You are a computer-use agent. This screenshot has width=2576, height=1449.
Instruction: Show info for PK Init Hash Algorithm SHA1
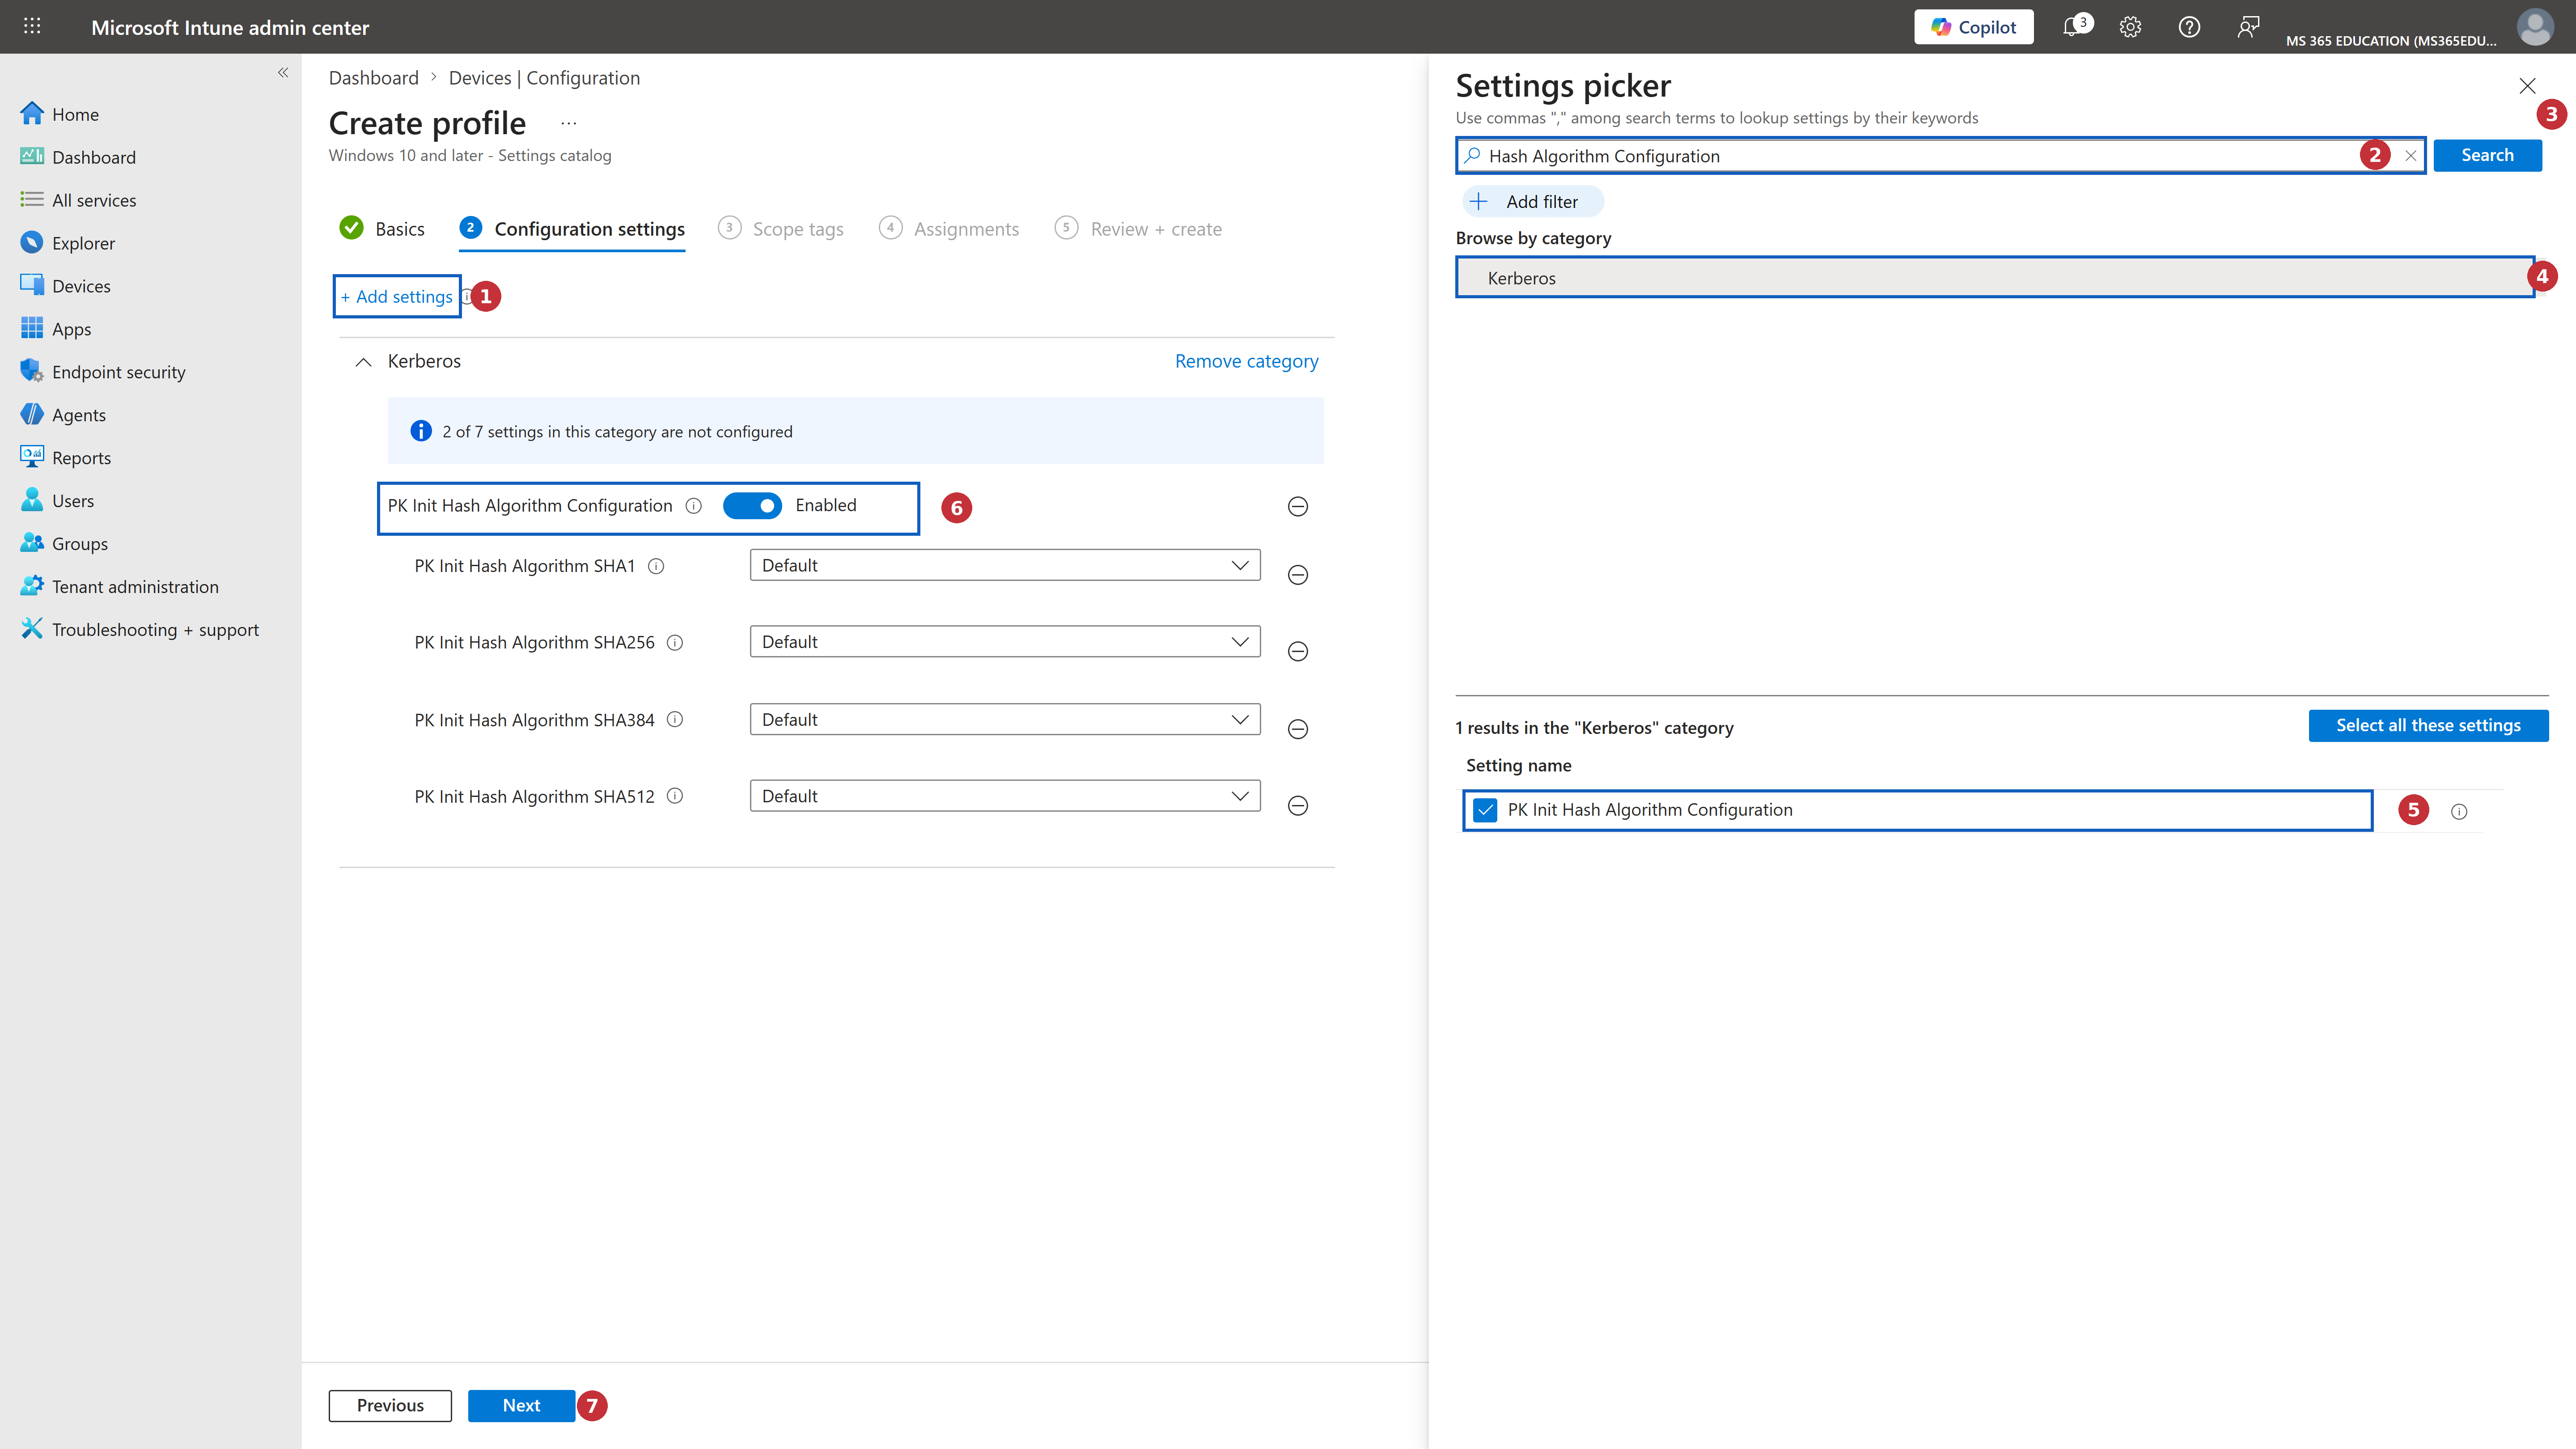coord(656,566)
